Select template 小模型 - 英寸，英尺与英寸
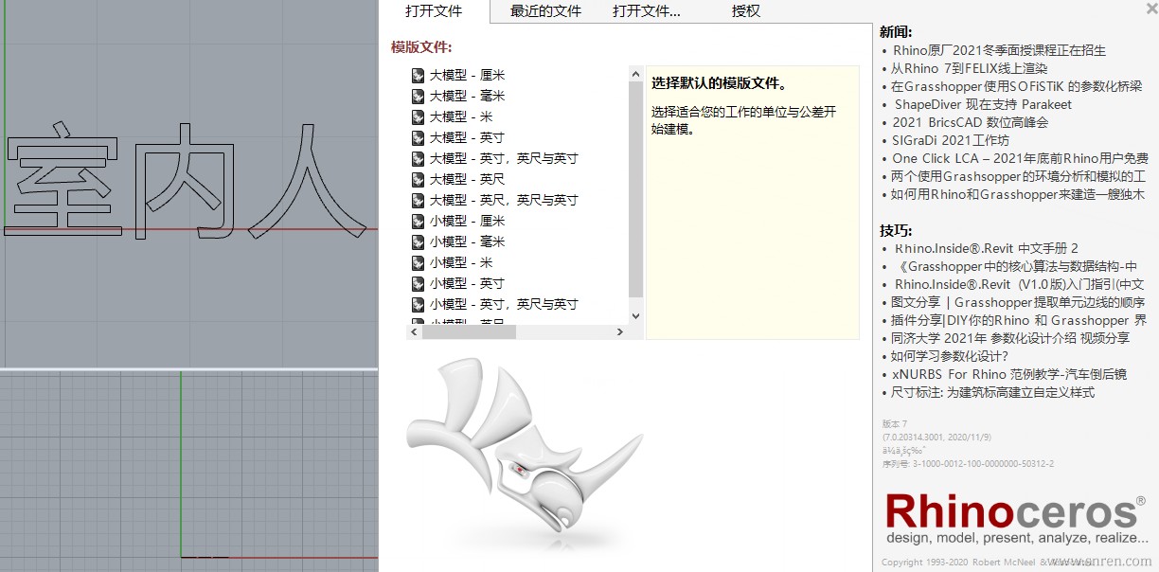 point(504,304)
